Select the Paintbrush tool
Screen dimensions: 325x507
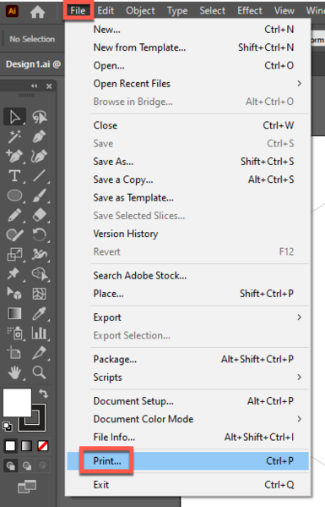click(x=40, y=196)
